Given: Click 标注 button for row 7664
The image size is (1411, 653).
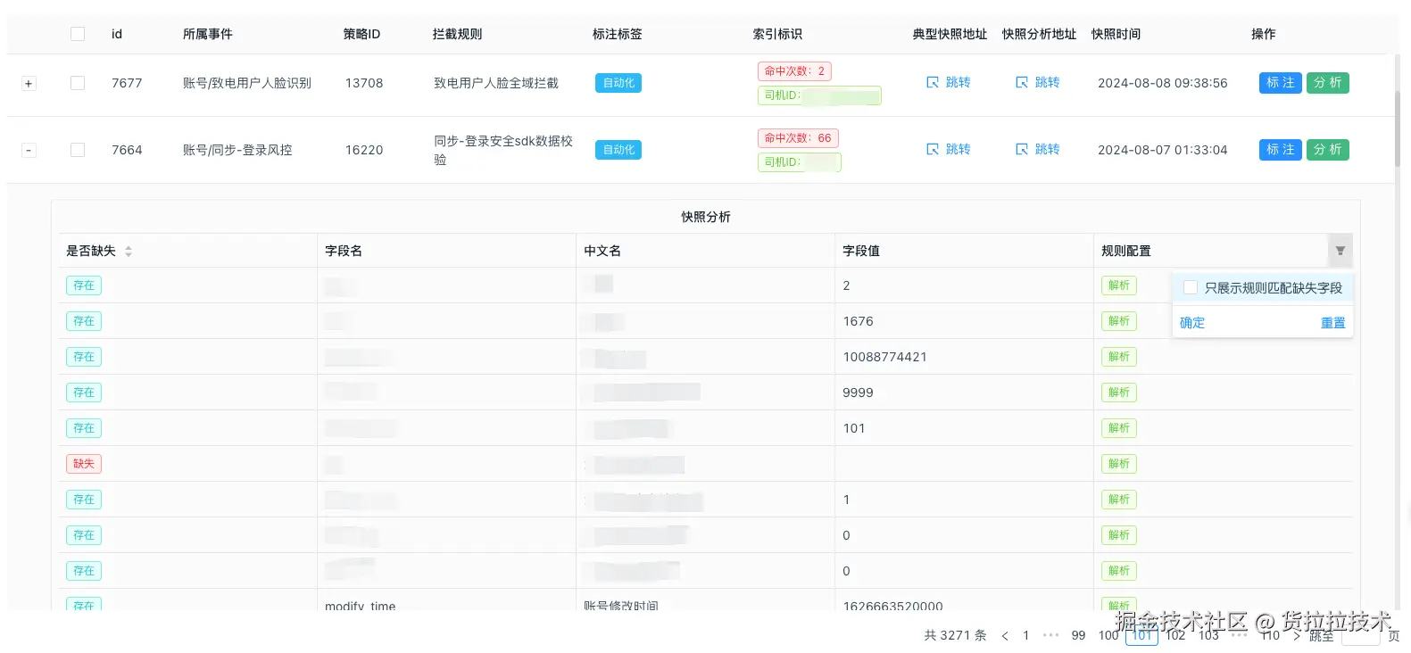Looking at the screenshot, I should coord(1281,150).
